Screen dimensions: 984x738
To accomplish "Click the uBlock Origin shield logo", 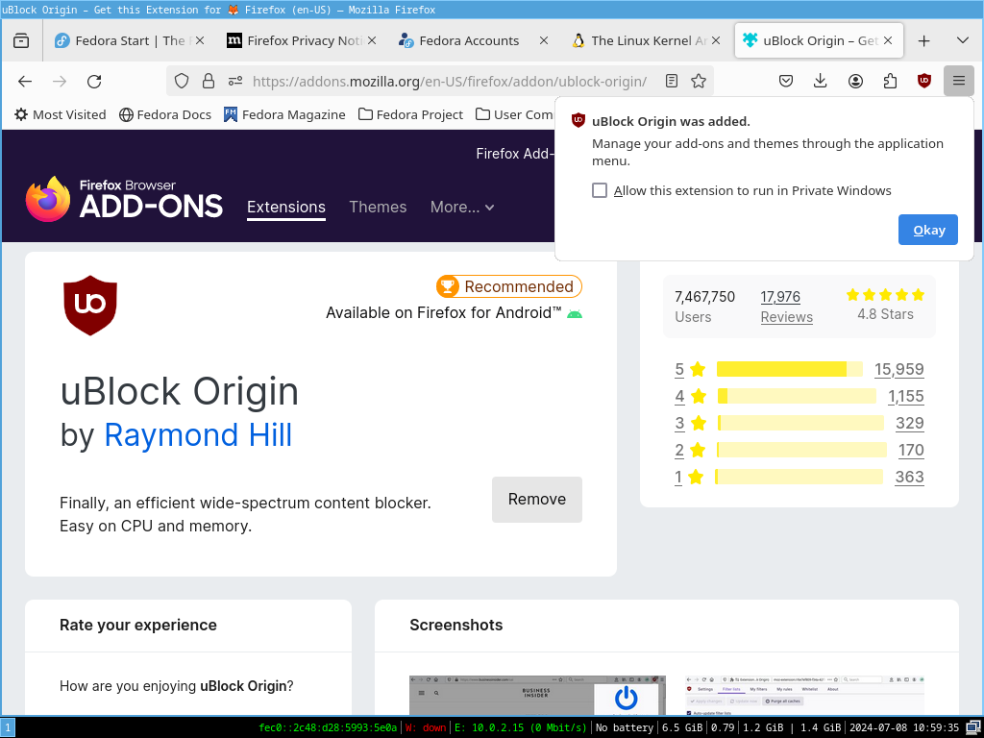I will [90, 306].
